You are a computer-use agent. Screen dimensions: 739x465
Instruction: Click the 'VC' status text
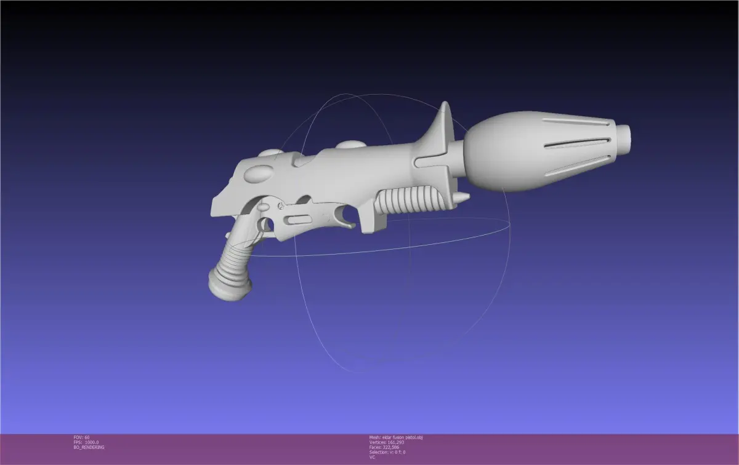coord(372,457)
